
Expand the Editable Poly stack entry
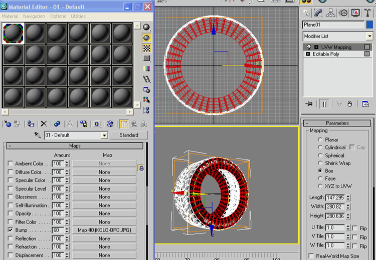pyautogui.click(x=308, y=54)
